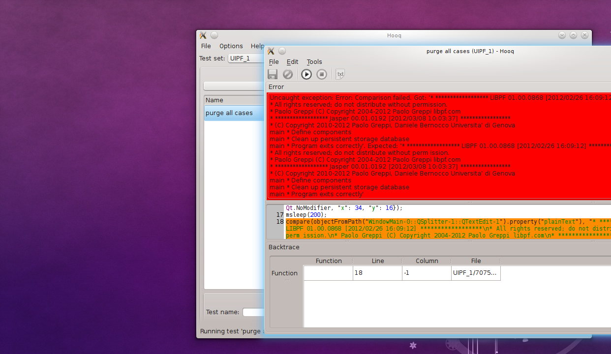Click the txt document toolbar icon
This screenshot has width=611, height=354.
click(x=340, y=74)
